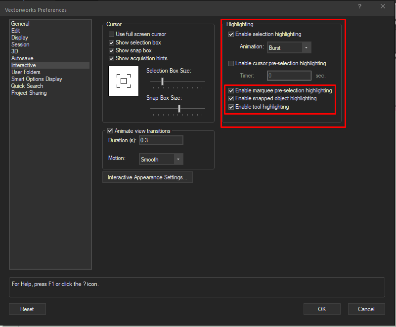Select the Display category in list

coord(20,38)
